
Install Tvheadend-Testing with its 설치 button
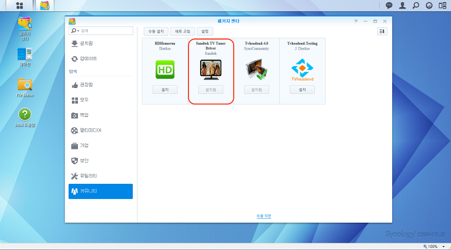pos(302,89)
